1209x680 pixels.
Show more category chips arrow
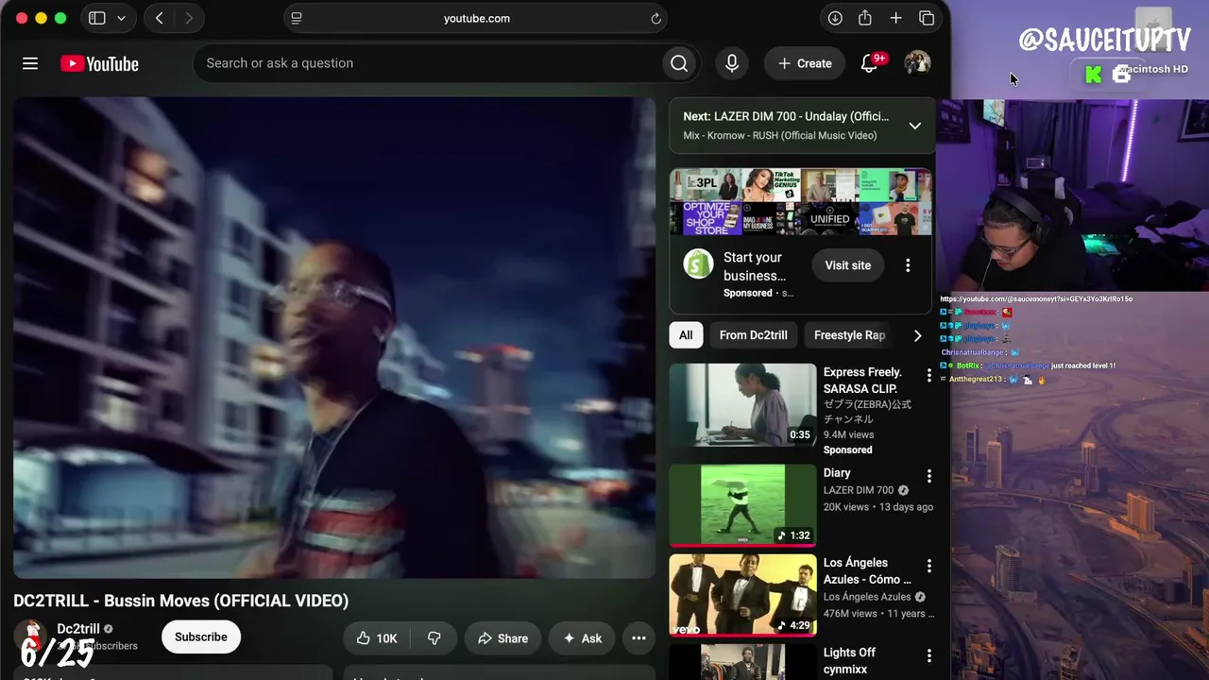coord(917,335)
